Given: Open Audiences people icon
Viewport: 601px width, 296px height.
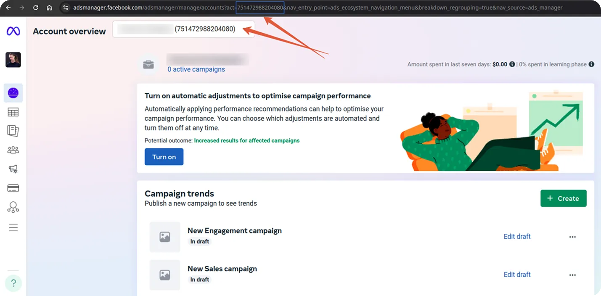Looking at the screenshot, I should point(13,150).
